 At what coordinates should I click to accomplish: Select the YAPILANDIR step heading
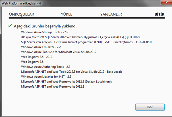pos(111,14)
